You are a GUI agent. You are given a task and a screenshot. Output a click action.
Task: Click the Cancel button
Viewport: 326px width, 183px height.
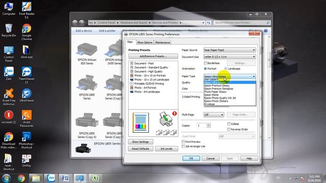pyautogui.click(x=210, y=158)
